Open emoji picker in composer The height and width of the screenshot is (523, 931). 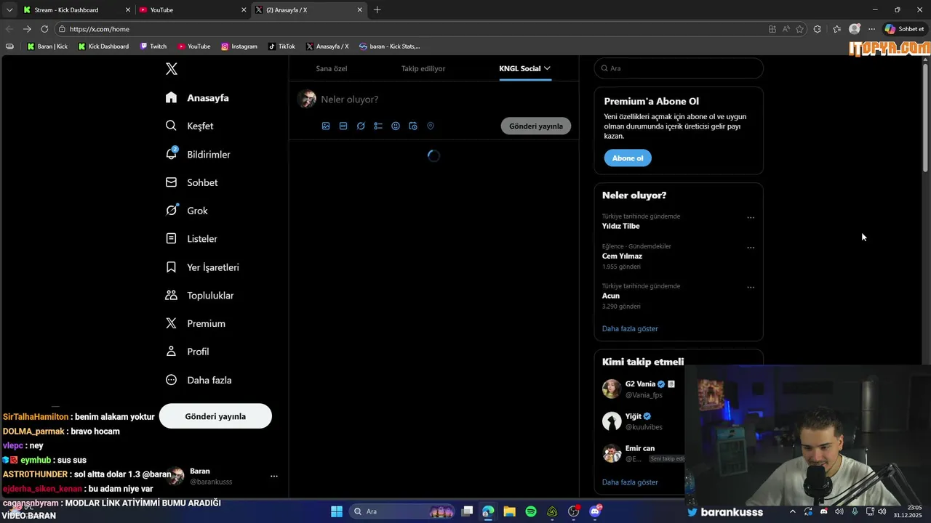click(x=396, y=126)
